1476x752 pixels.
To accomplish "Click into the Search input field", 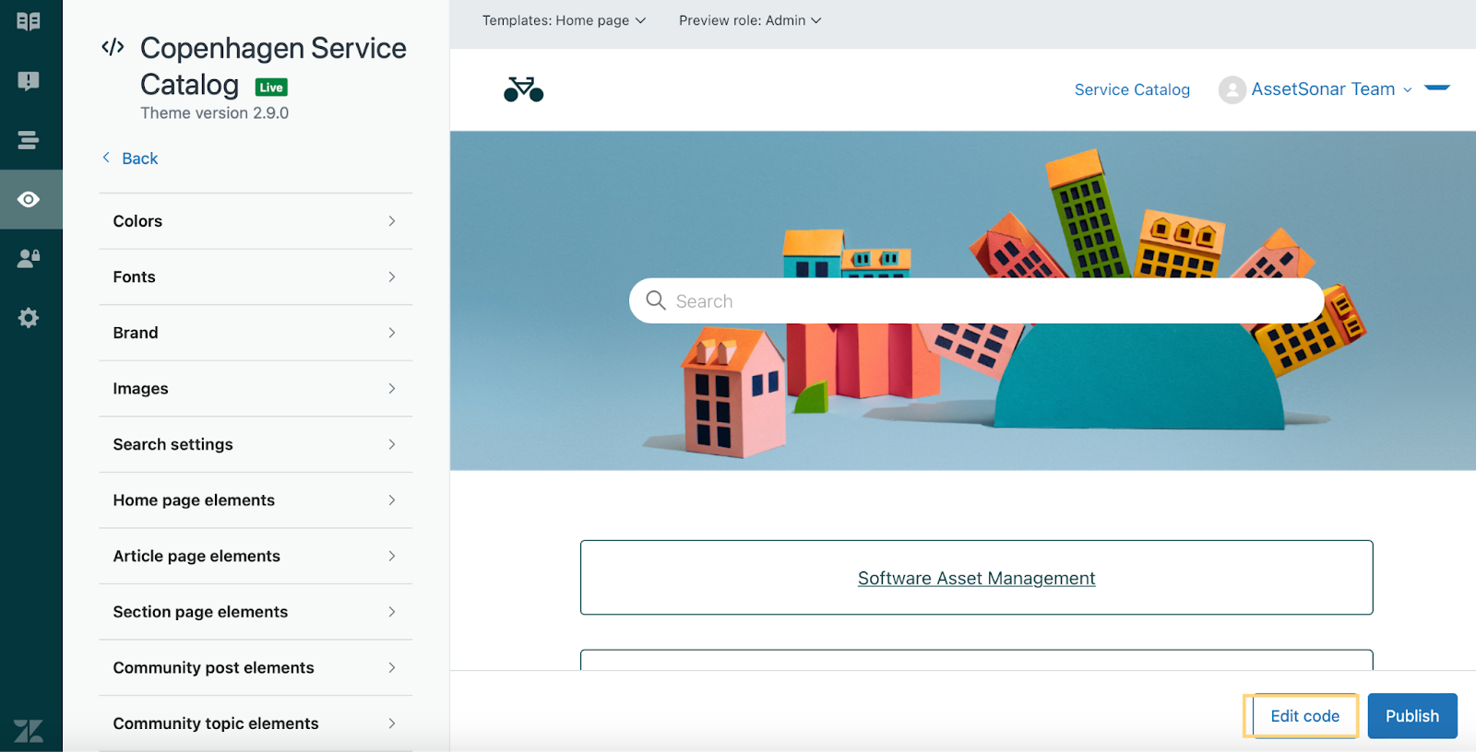I will (977, 300).
